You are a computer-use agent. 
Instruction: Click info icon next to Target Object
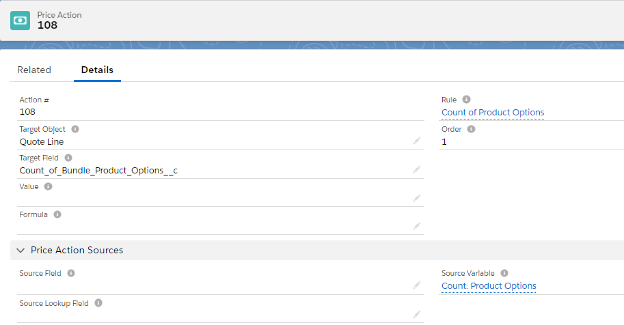coord(75,128)
